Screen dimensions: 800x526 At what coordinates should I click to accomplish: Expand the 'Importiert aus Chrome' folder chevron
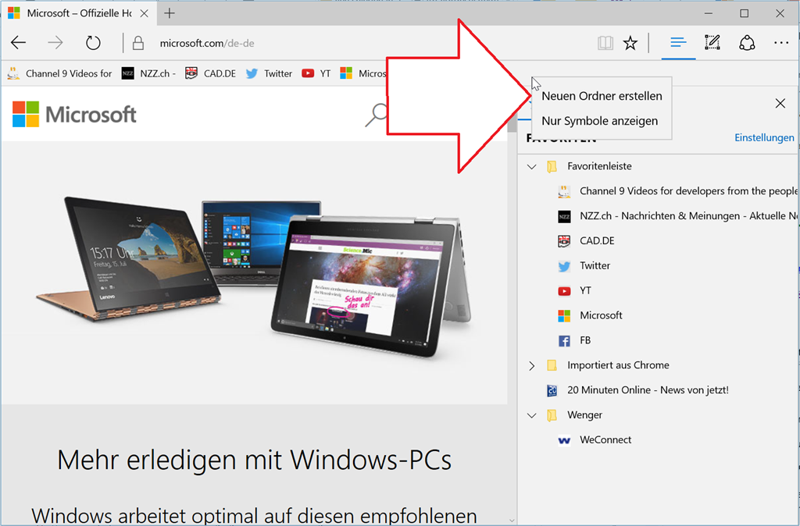click(531, 365)
